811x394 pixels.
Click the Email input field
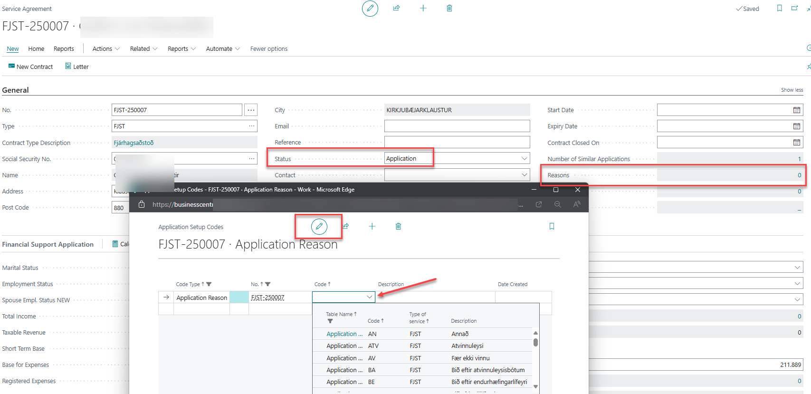click(x=457, y=126)
